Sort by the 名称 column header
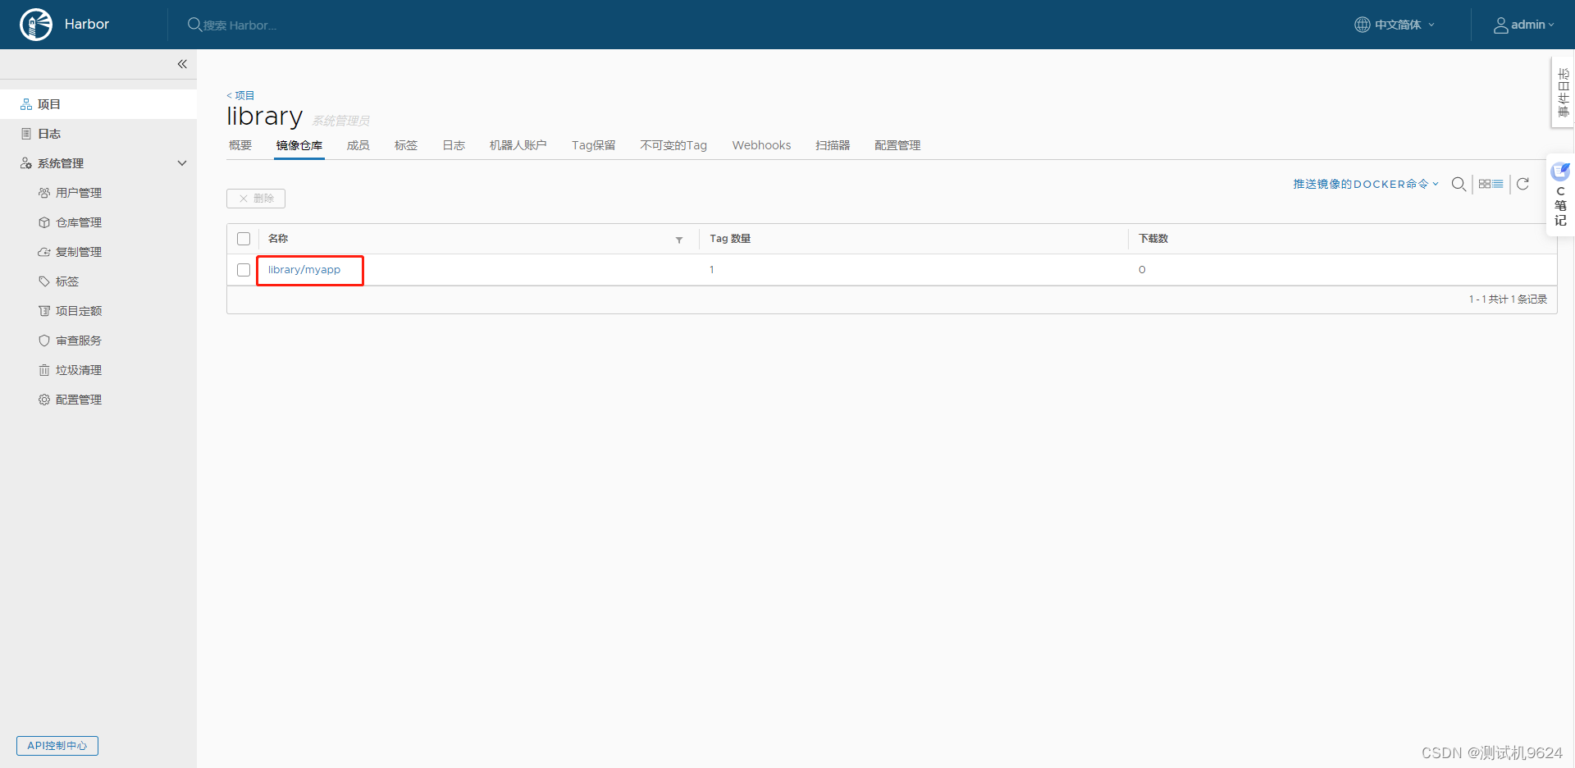 (x=278, y=239)
